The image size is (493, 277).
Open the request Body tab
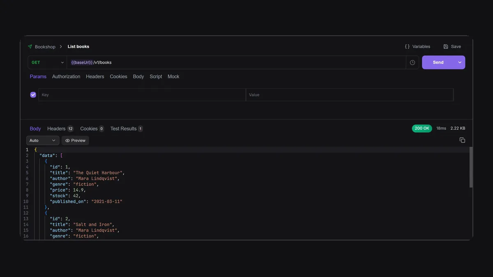tap(138, 76)
